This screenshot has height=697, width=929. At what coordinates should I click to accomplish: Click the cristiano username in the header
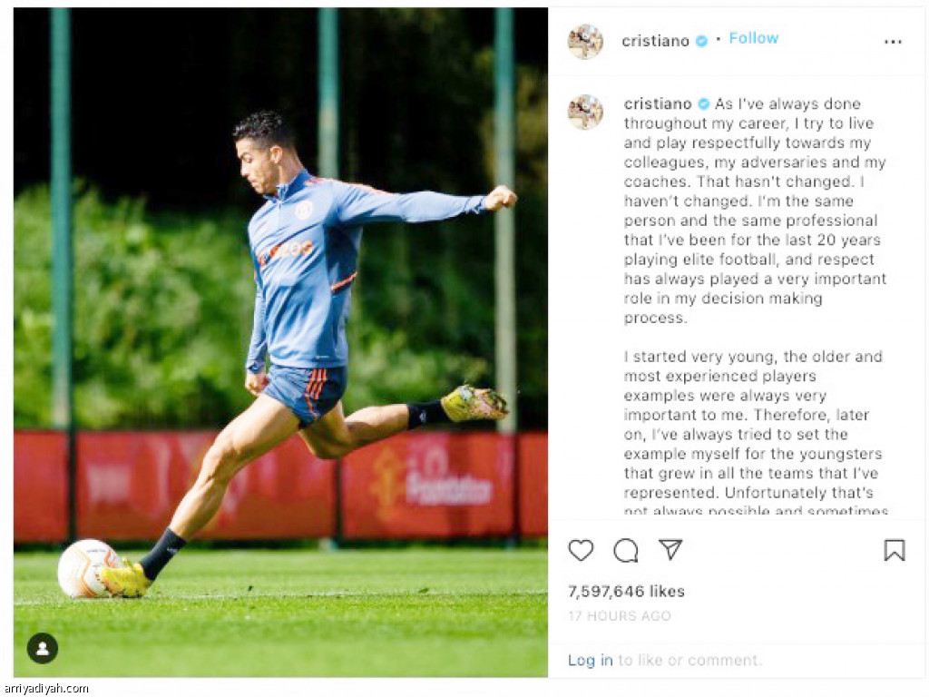[x=655, y=41]
